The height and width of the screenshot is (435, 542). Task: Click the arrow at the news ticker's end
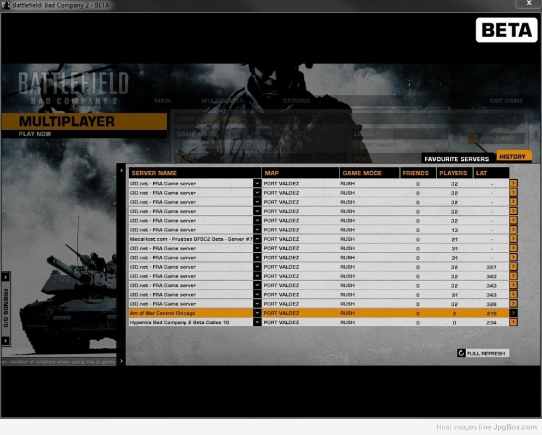click(122, 361)
